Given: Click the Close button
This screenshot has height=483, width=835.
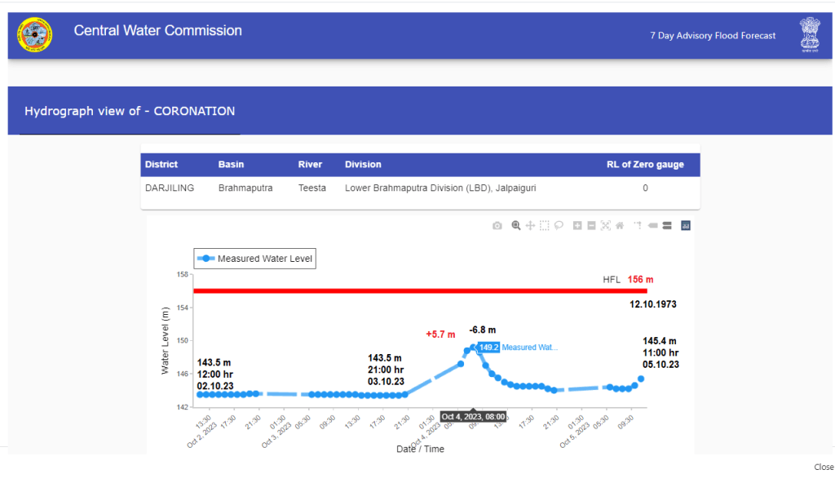Looking at the screenshot, I should coord(824,467).
